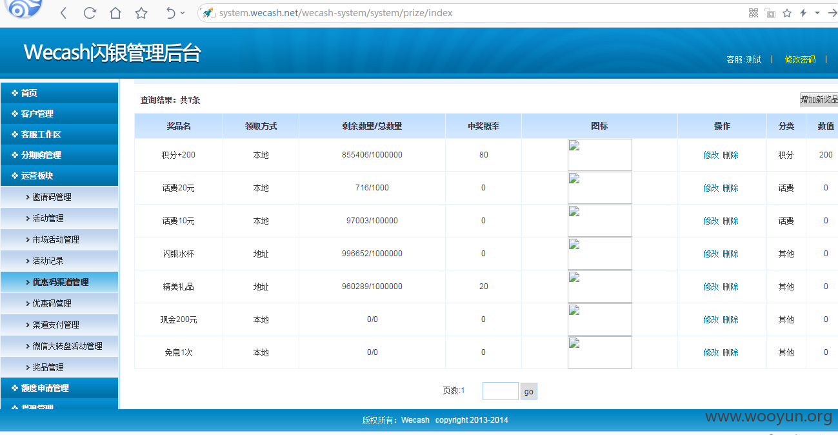The width and height of the screenshot is (838, 435).
Task: Open 奖品管理 in the sidebar
Action: click(x=59, y=367)
